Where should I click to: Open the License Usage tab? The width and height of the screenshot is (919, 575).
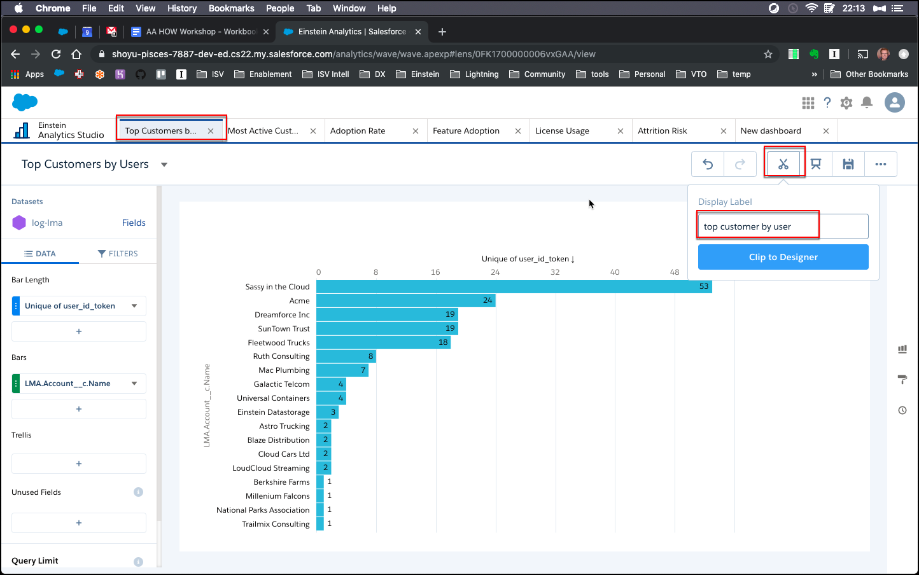click(563, 131)
